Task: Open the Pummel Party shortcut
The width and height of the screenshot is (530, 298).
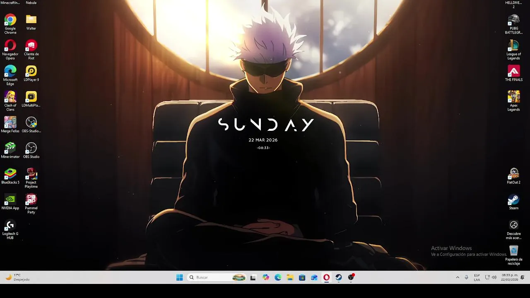Action: (31, 204)
